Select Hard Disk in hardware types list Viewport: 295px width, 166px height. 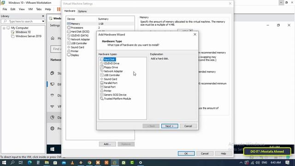coord(109,59)
